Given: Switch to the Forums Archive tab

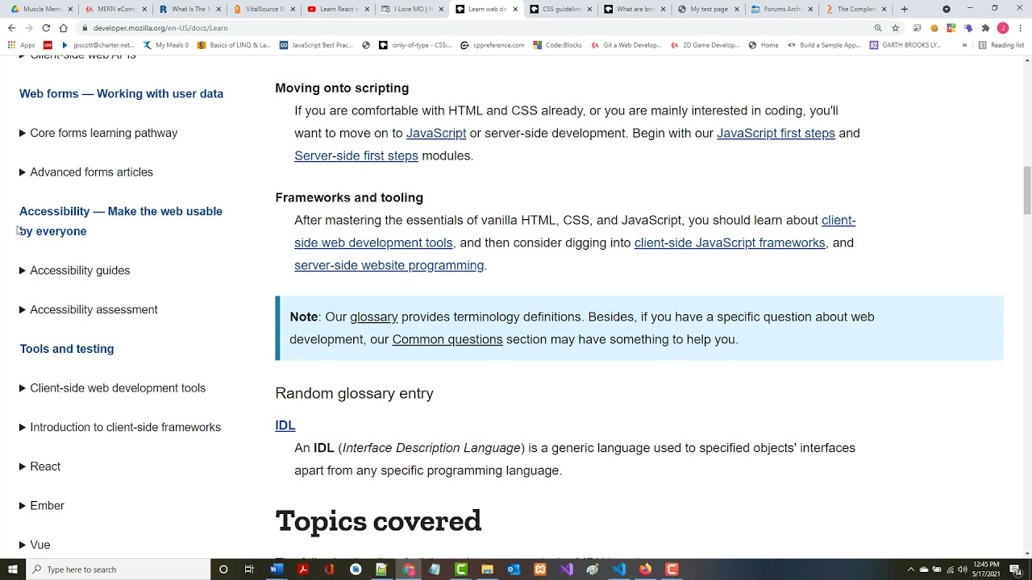Looking at the screenshot, I should point(781,9).
